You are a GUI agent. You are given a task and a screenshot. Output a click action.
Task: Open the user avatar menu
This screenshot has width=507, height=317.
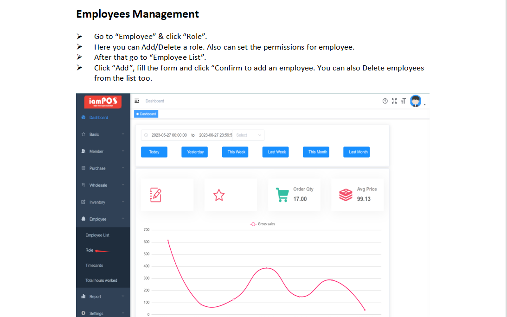(416, 101)
